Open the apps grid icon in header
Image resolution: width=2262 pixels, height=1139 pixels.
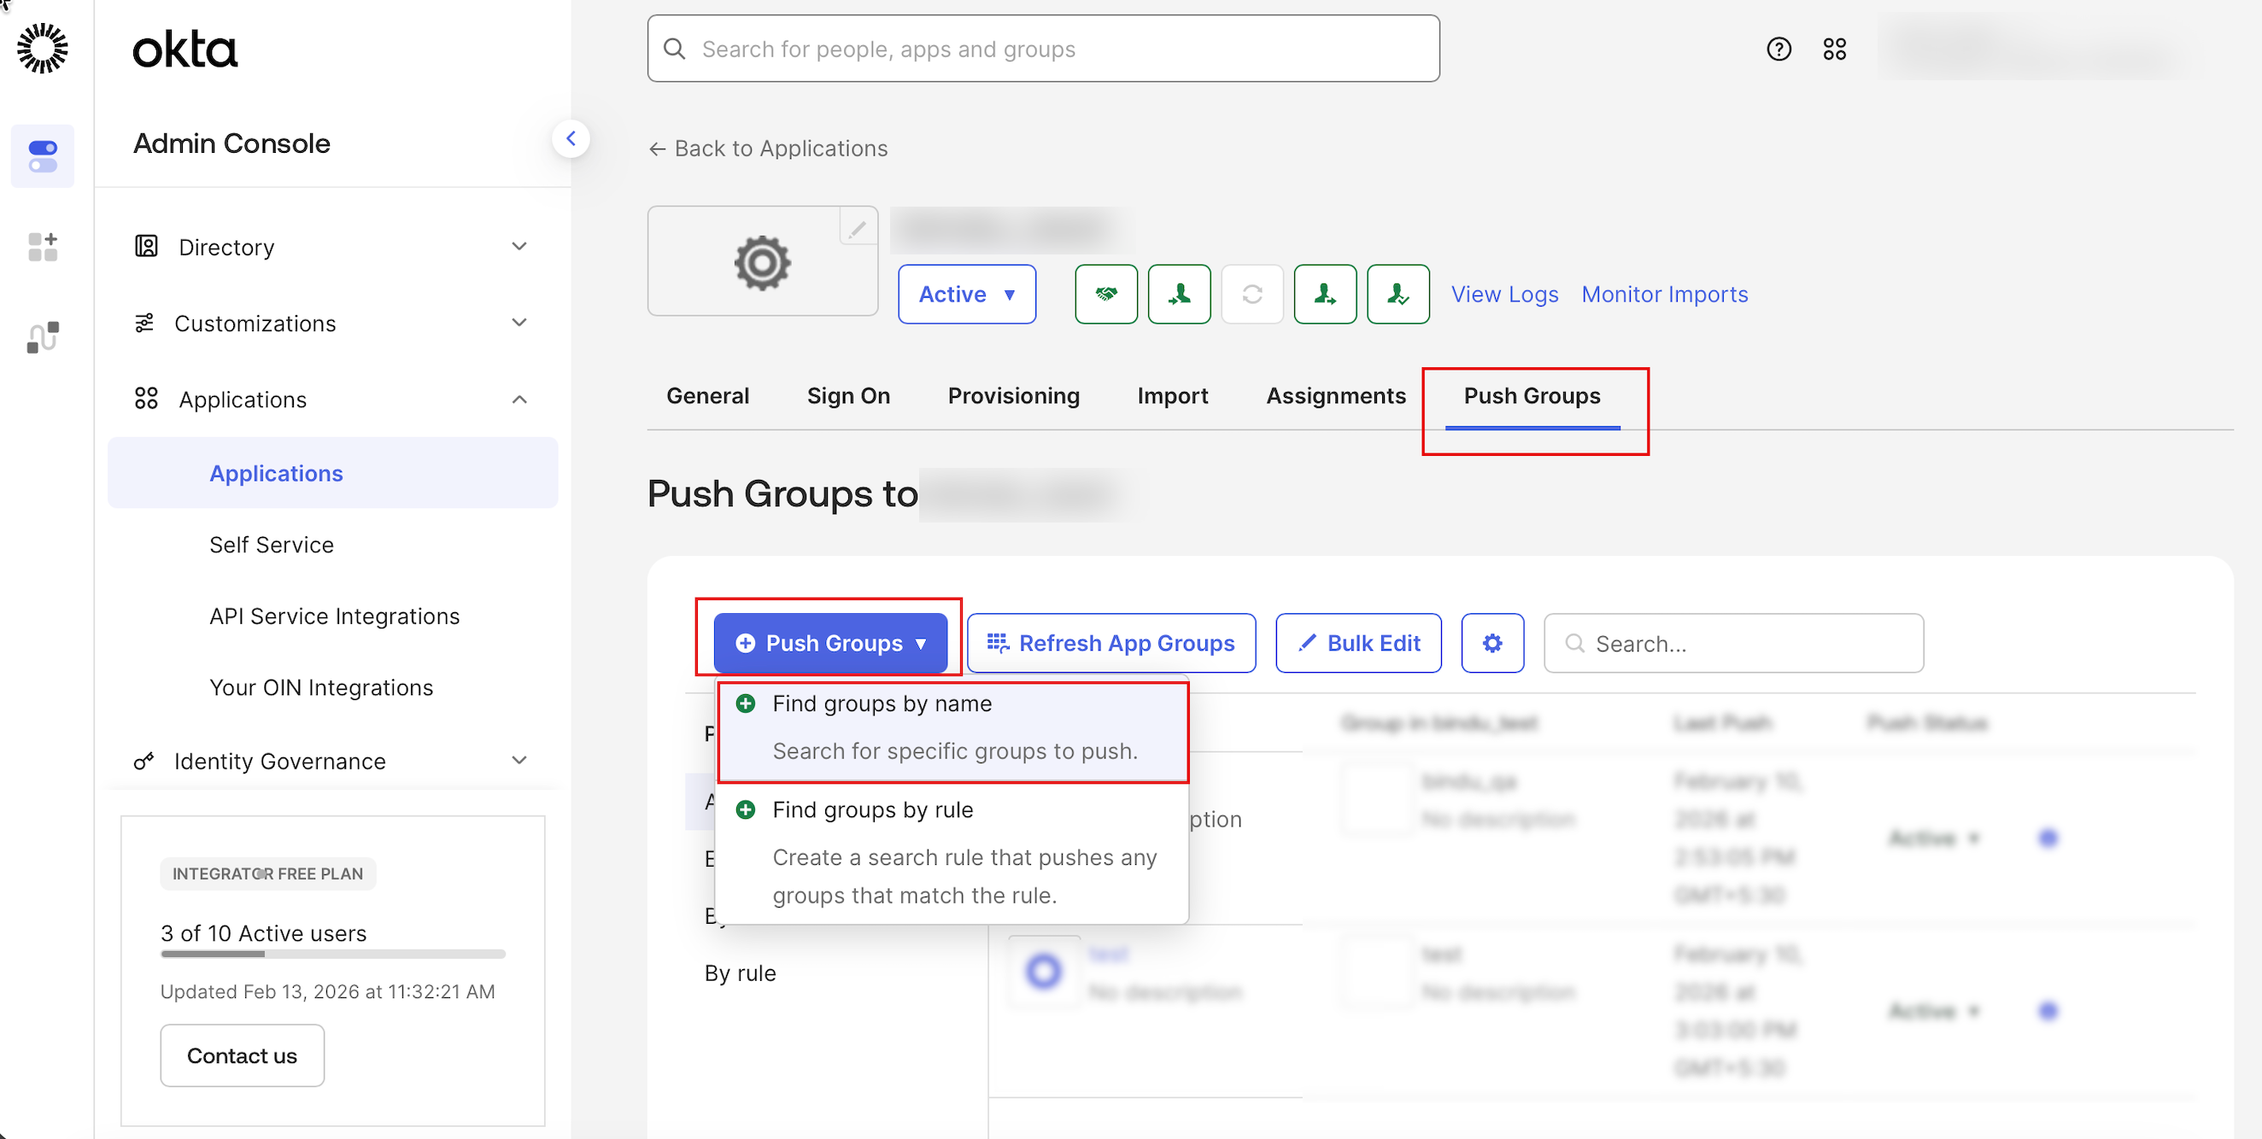[x=1834, y=50]
